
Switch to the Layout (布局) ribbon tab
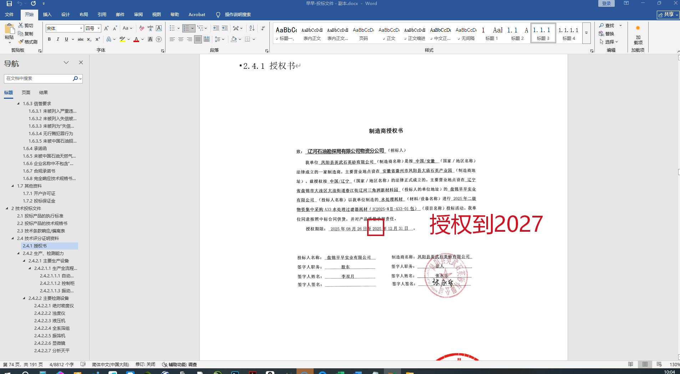84,15
